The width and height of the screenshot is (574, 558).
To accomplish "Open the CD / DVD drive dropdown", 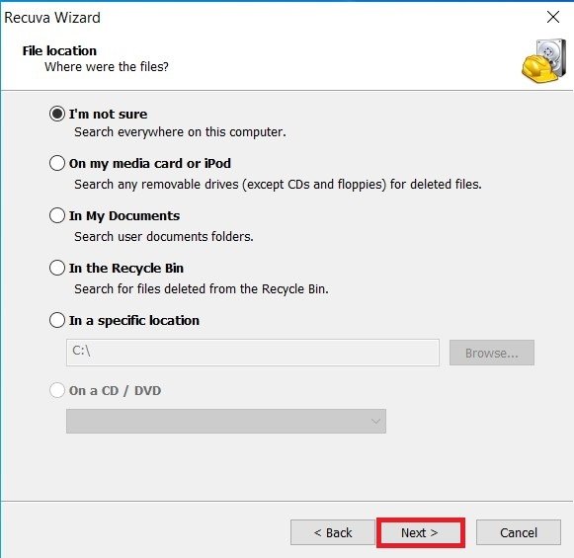I will point(226,421).
